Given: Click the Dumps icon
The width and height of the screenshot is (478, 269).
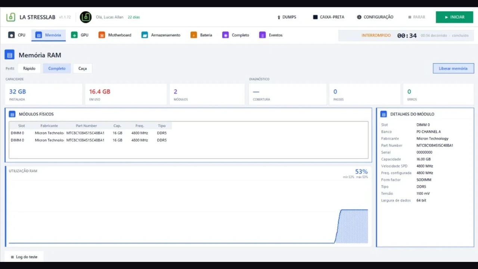Looking at the screenshot, I should pos(279,17).
